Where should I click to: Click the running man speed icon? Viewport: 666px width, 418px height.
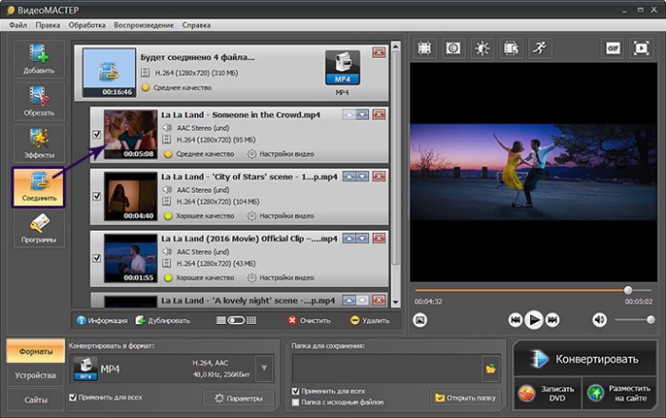(x=539, y=47)
